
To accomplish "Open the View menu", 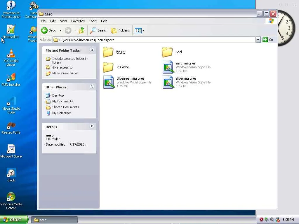I will point(63,21).
